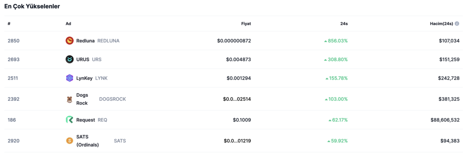This screenshot has width=471, height=154.
Task: Open the URUS coin name link
Action: coord(83,59)
